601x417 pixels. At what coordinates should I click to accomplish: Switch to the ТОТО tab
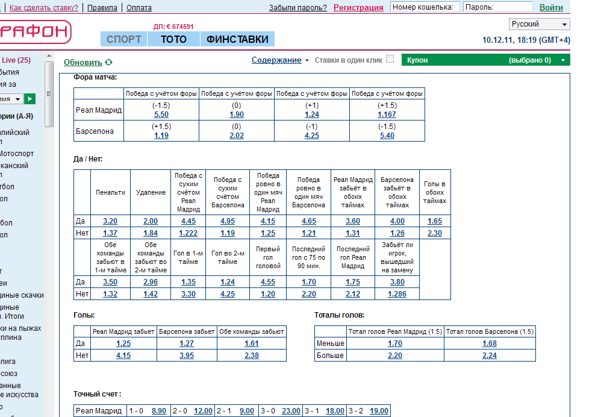tap(173, 39)
